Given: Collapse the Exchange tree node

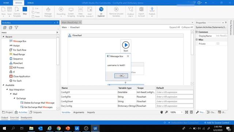Looking at the screenshot, I should pos(14,98).
